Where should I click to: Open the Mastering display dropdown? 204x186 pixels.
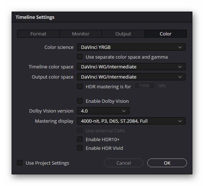click(x=131, y=121)
